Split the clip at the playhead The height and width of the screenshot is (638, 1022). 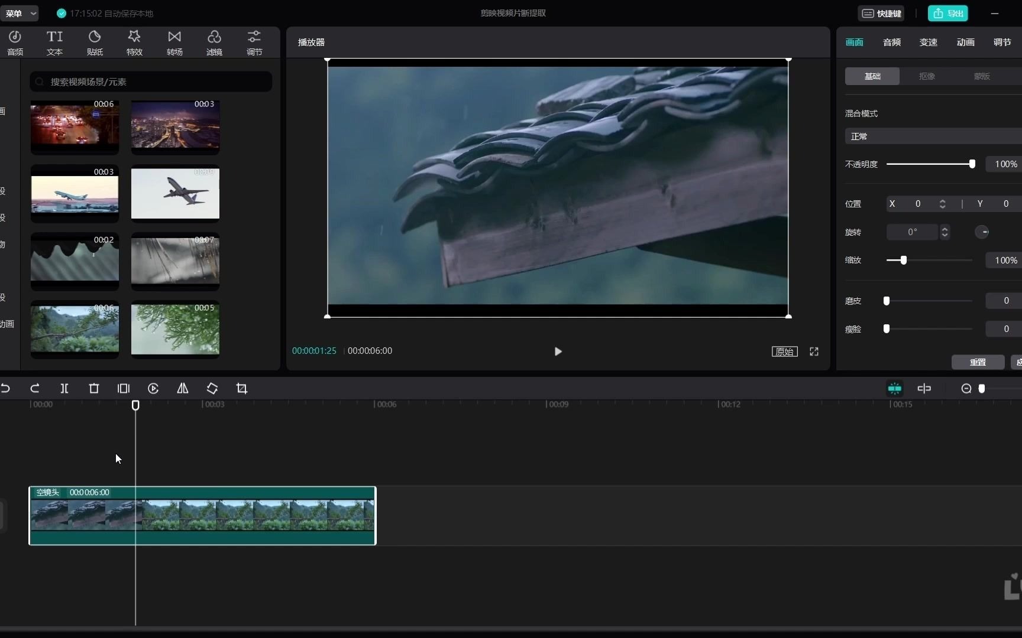coord(64,388)
